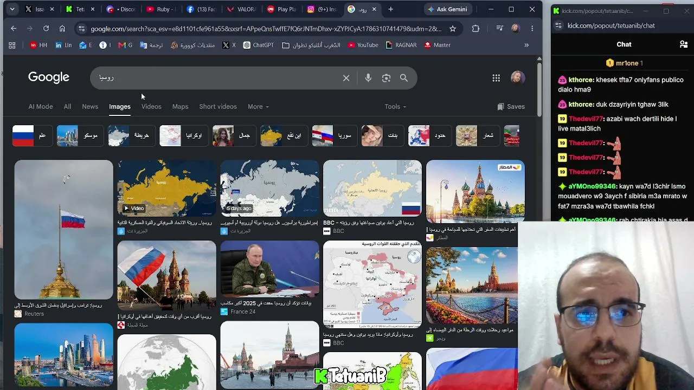
Task: Open a new browser tab
Action: point(390,9)
